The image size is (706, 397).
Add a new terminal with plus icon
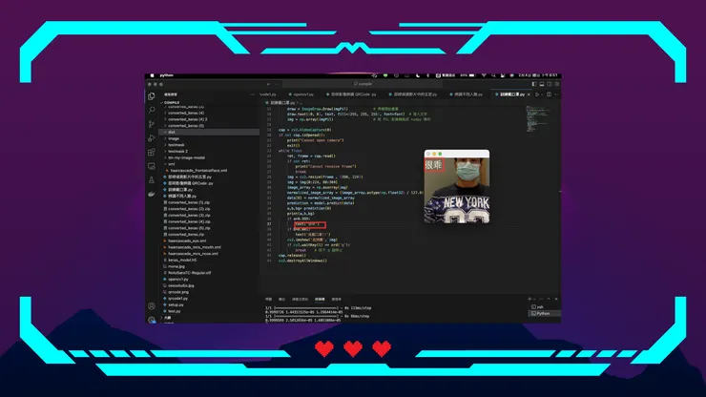[529, 299]
